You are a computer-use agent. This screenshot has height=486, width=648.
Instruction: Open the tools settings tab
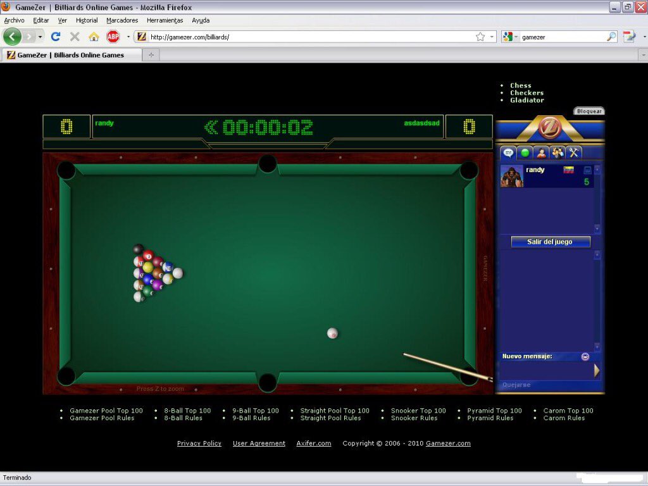tap(574, 153)
